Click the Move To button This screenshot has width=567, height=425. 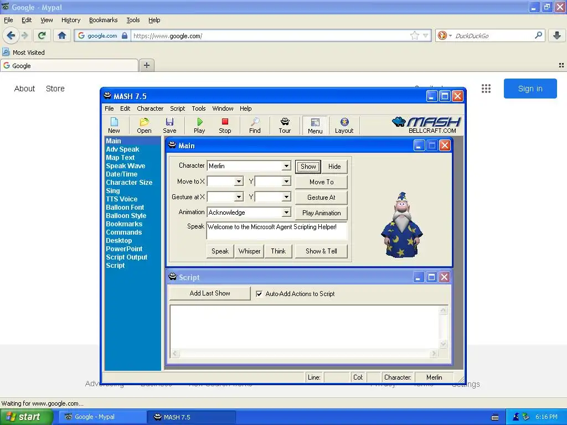[x=322, y=182]
